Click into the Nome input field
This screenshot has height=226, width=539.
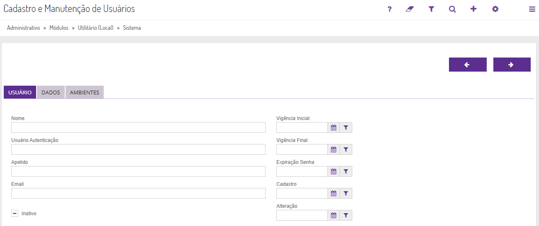[138, 127]
